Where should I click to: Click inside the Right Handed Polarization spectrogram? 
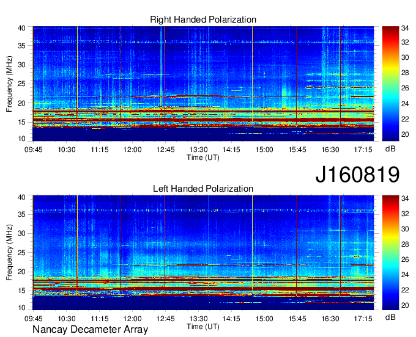pos(203,84)
